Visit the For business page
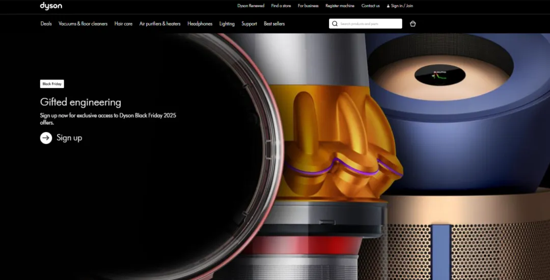The height and width of the screenshot is (280, 550). [x=308, y=6]
